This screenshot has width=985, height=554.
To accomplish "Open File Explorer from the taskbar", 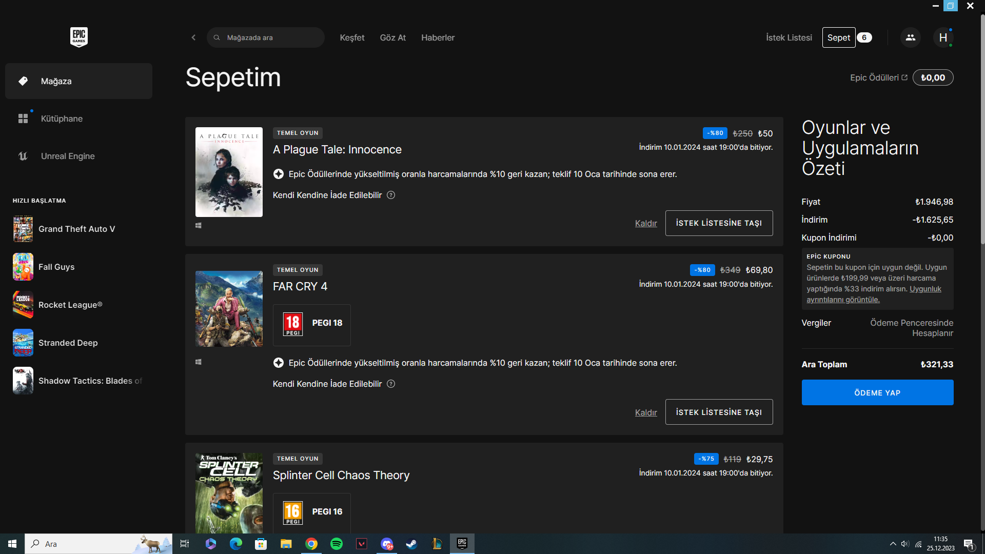I will (x=286, y=544).
